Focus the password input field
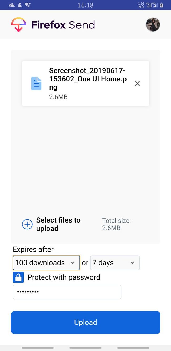This screenshot has width=171, height=351. click(x=67, y=292)
